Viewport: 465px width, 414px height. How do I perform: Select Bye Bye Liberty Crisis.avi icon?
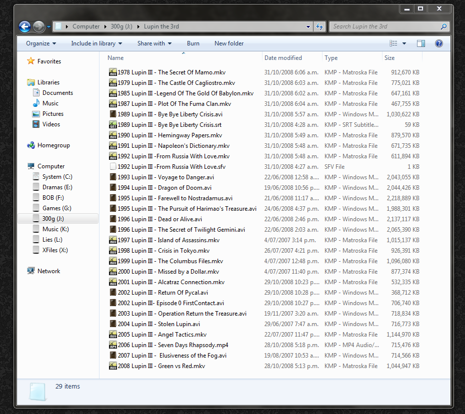click(112, 114)
